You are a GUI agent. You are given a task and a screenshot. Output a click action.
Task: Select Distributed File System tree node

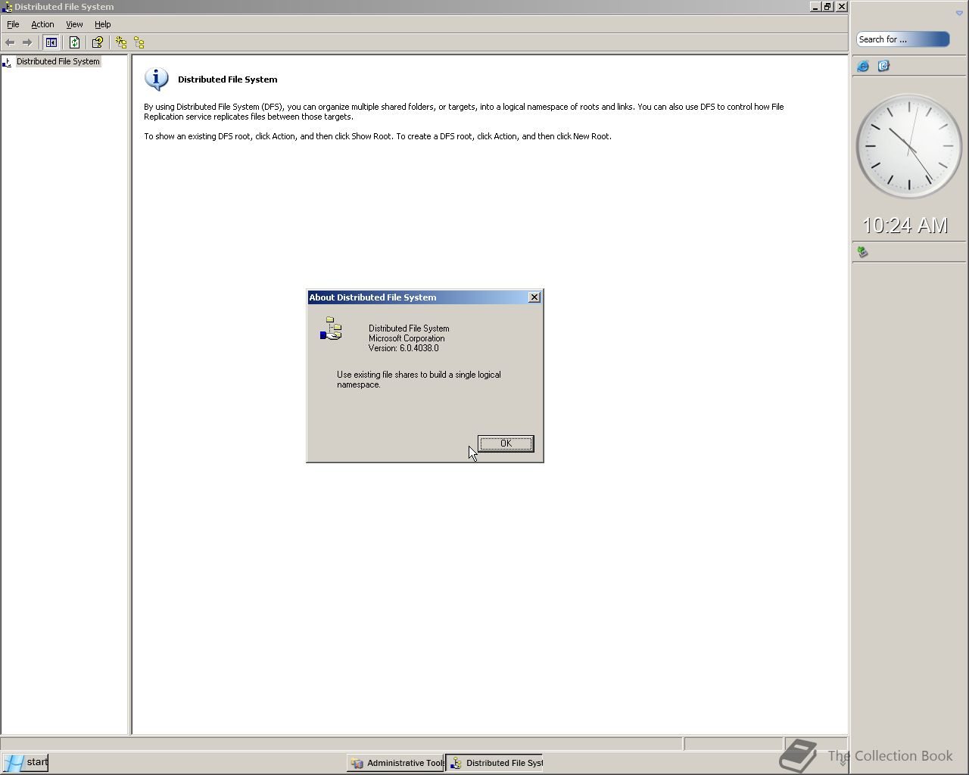point(58,61)
